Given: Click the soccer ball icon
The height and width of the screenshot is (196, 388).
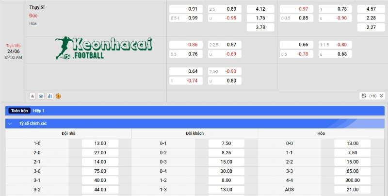Looking at the screenshot, I should click(363, 96).
